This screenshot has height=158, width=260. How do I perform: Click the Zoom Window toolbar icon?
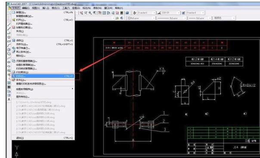click(90, 13)
